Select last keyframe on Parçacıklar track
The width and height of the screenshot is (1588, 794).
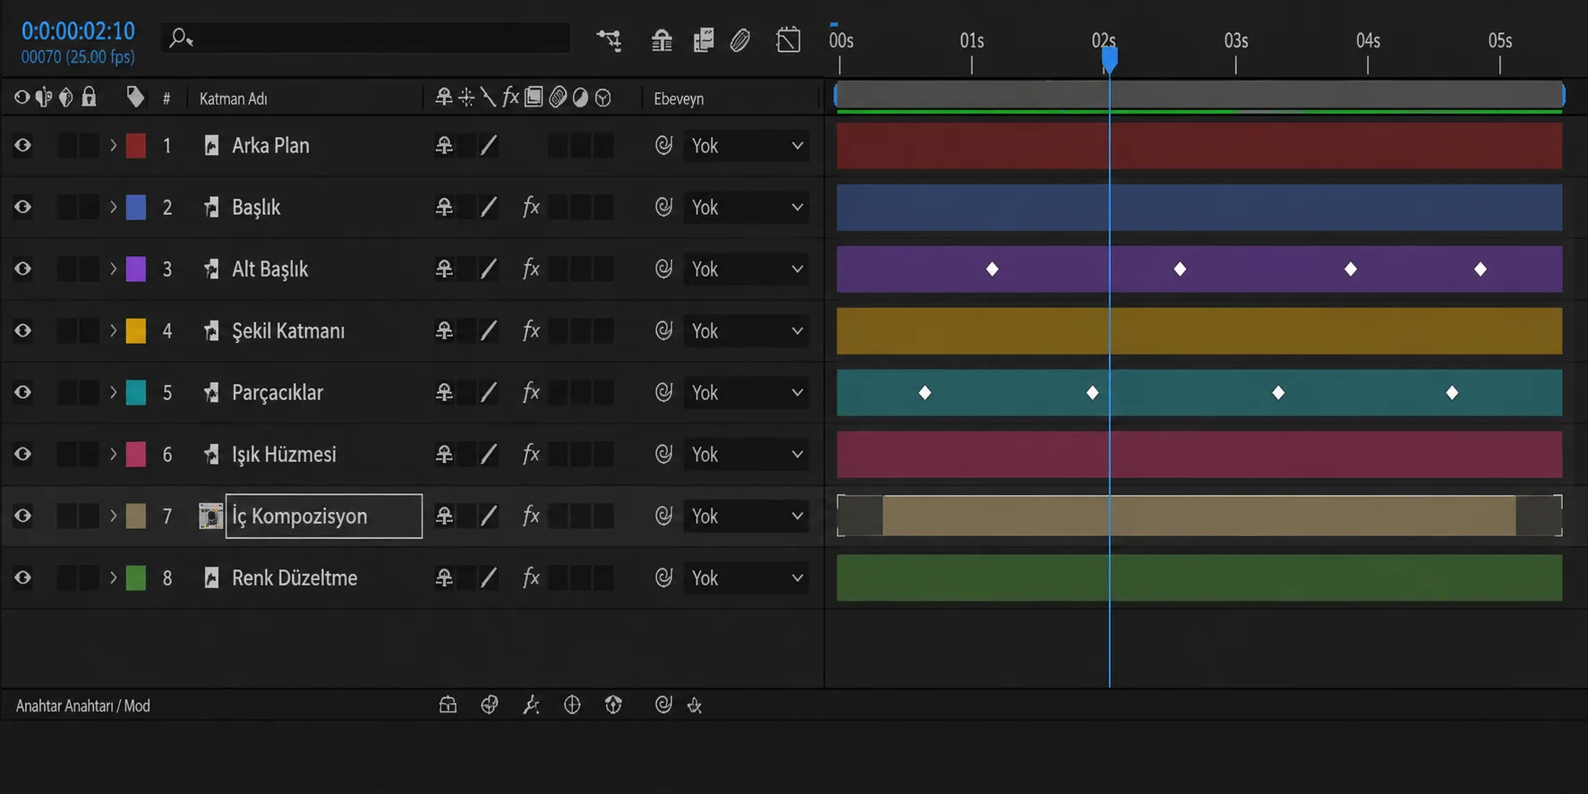point(1452,392)
